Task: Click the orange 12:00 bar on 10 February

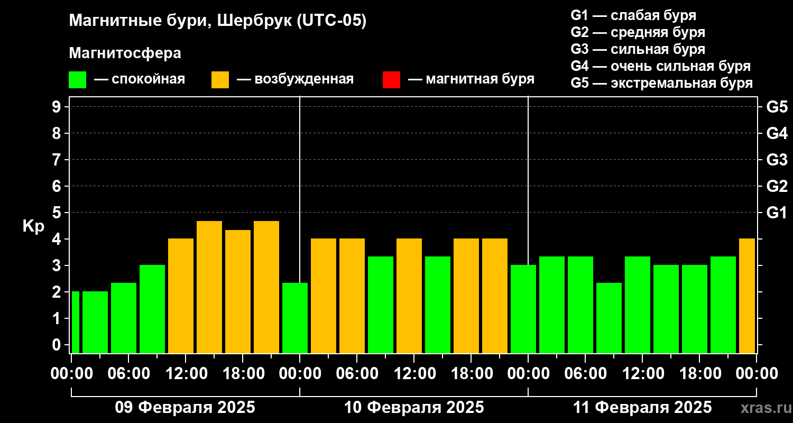Action: tap(409, 296)
